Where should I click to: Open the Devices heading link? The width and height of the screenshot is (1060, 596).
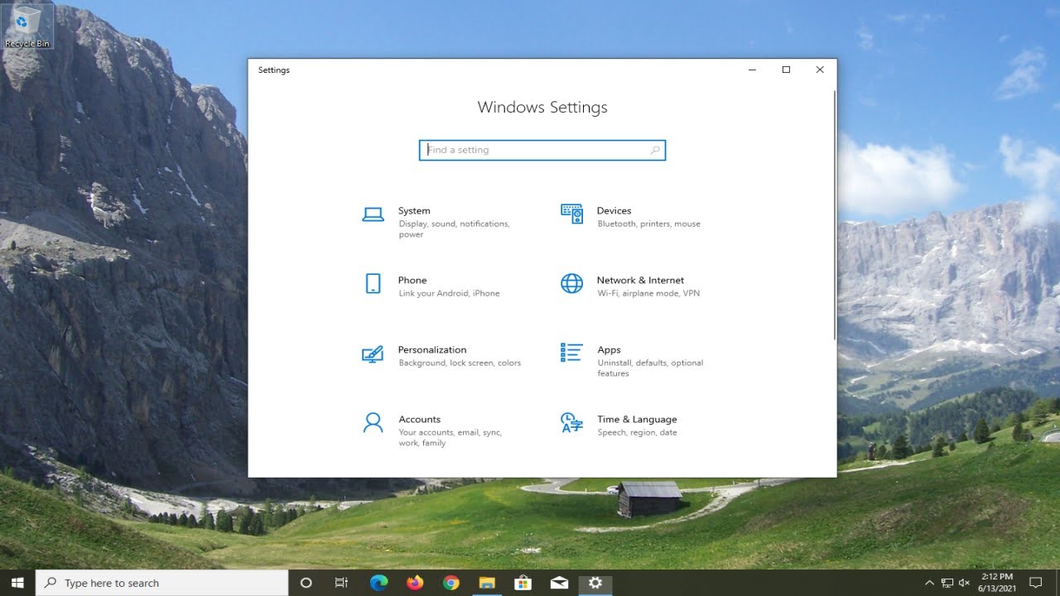[614, 211]
